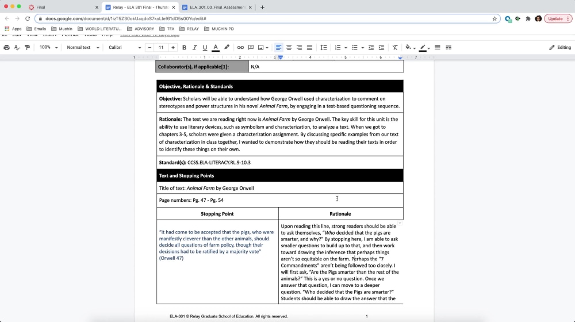Open the text color picker
Image resolution: width=575 pixels, height=322 pixels.
pos(216,47)
